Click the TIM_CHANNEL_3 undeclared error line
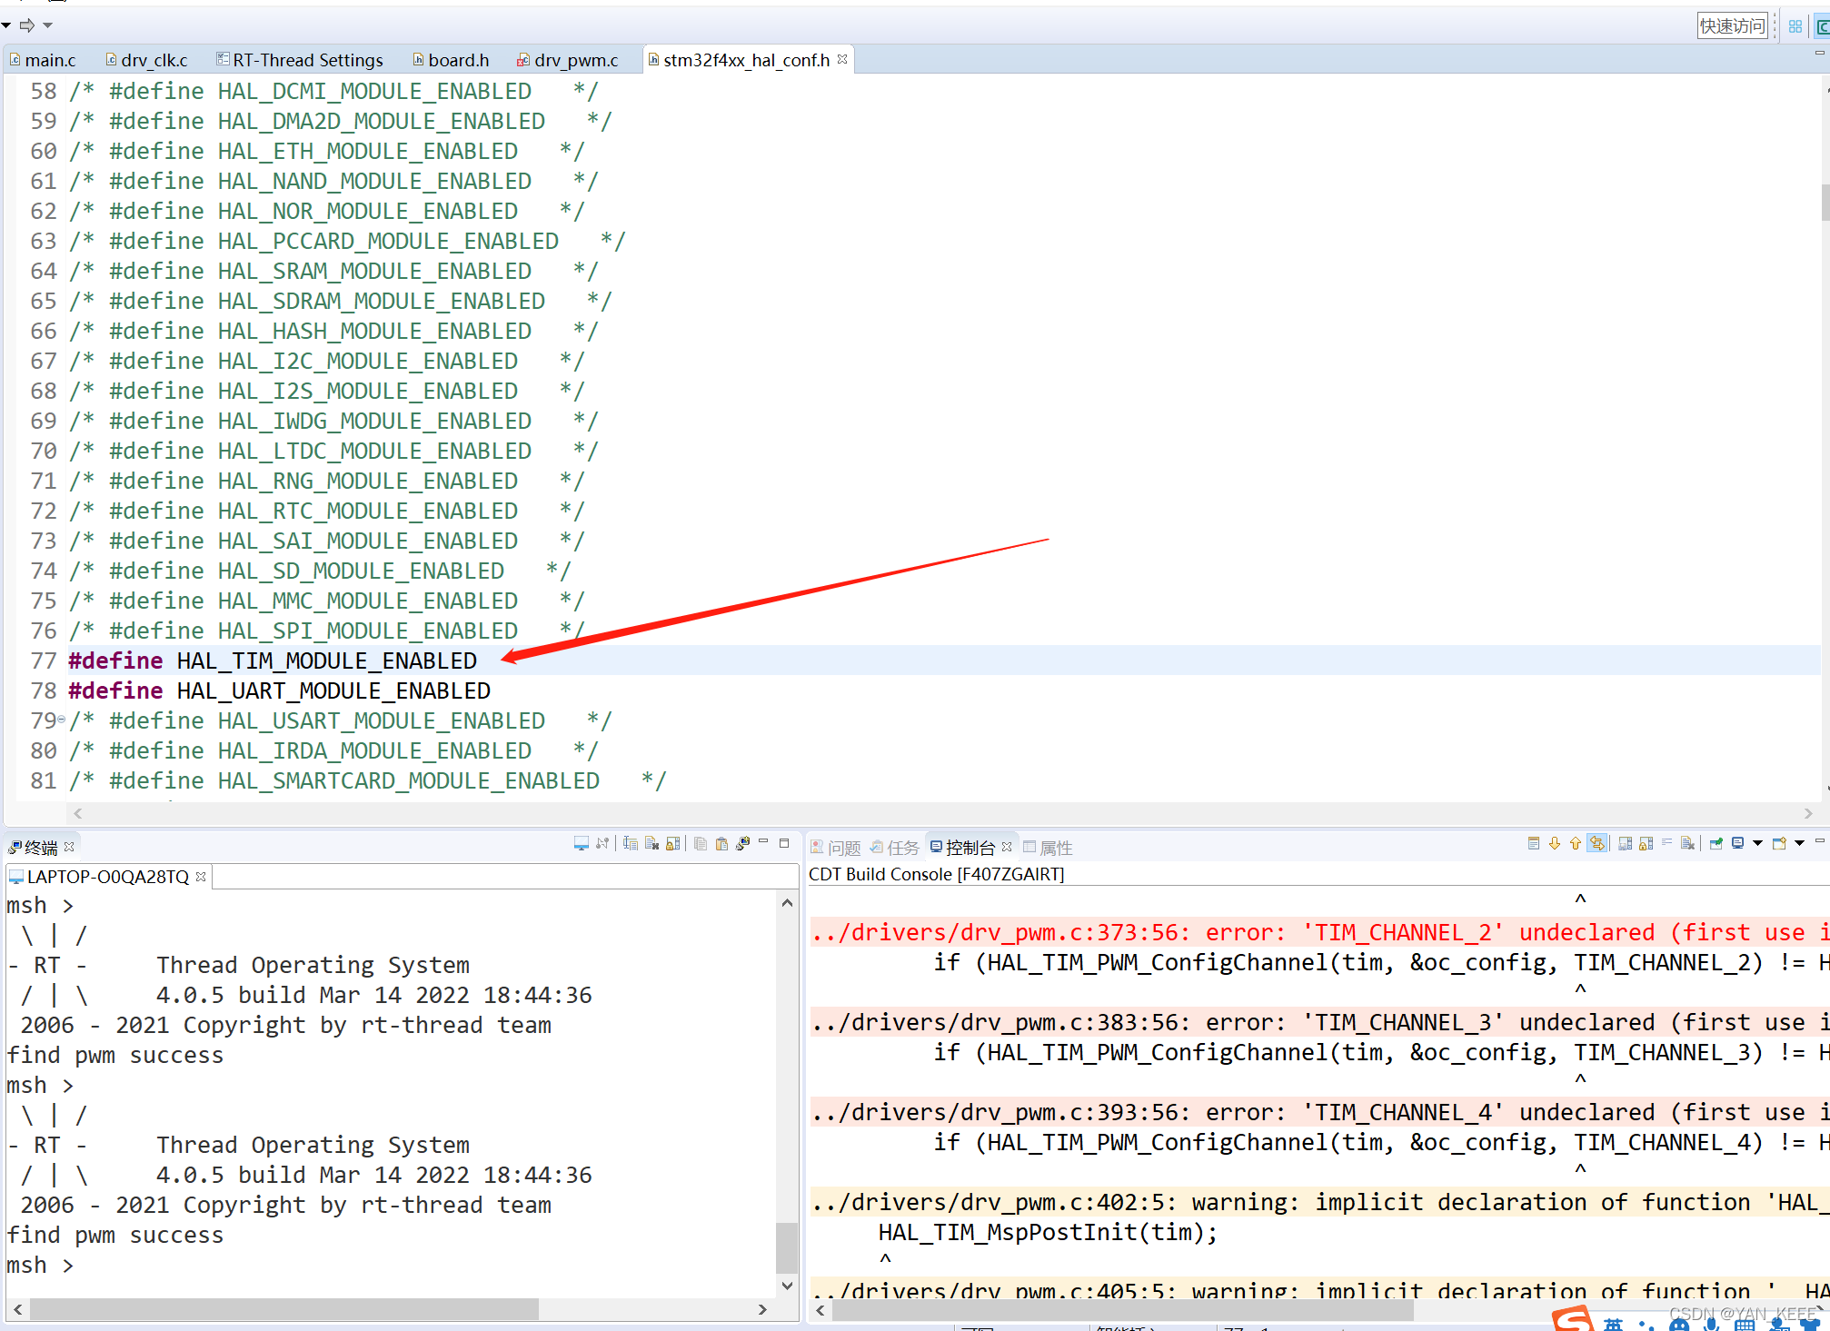The width and height of the screenshot is (1830, 1331). (1319, 1022)
